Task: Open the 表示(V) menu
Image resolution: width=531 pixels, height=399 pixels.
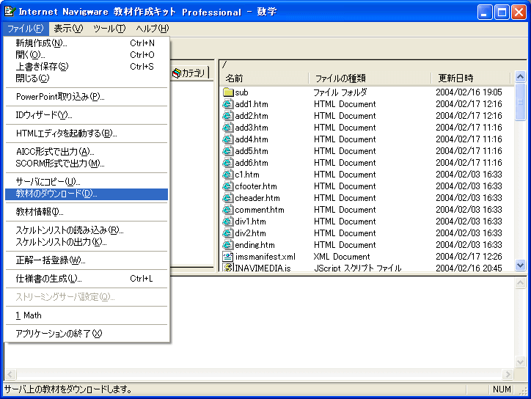Action: pos(68,29)
